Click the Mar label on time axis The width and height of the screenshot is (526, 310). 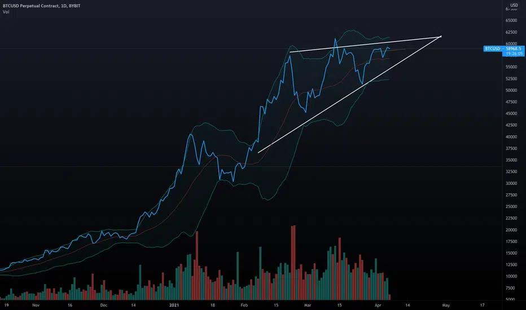pyautogui.click(x=307, y=305)
